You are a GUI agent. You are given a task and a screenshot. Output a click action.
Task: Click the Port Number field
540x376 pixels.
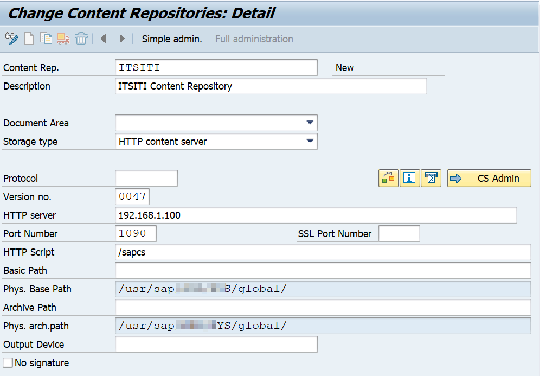click(136, 233)
